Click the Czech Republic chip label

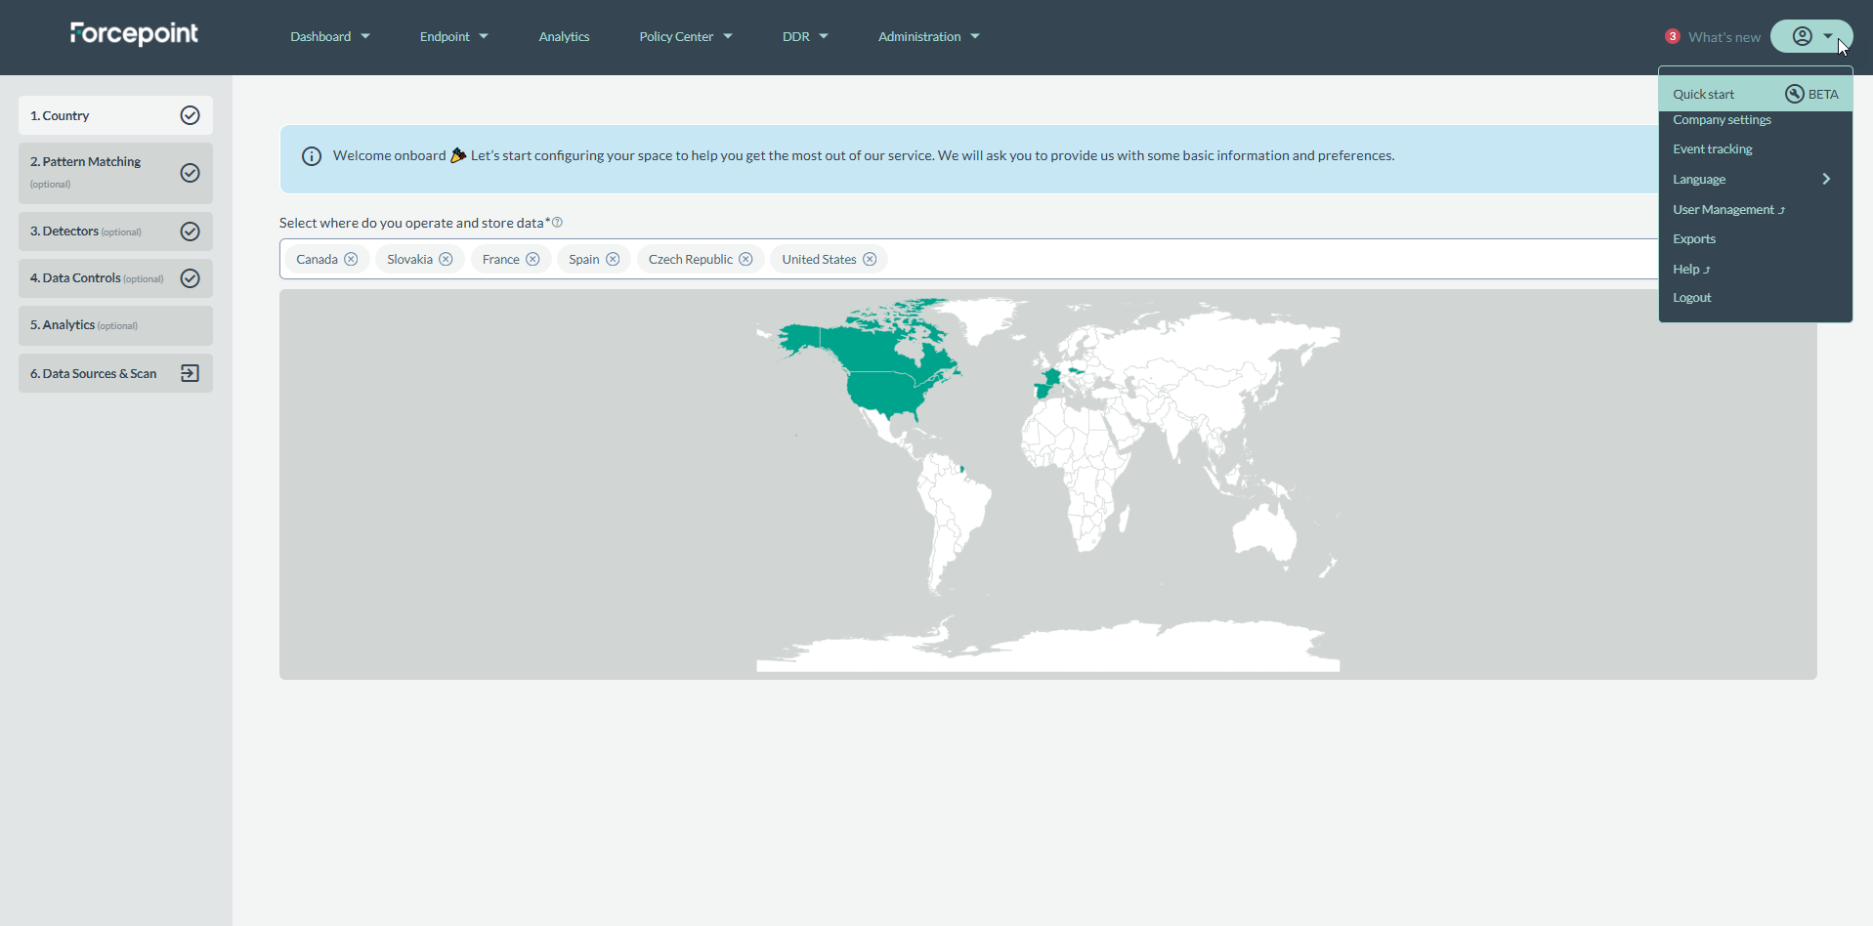pos(690,259)
